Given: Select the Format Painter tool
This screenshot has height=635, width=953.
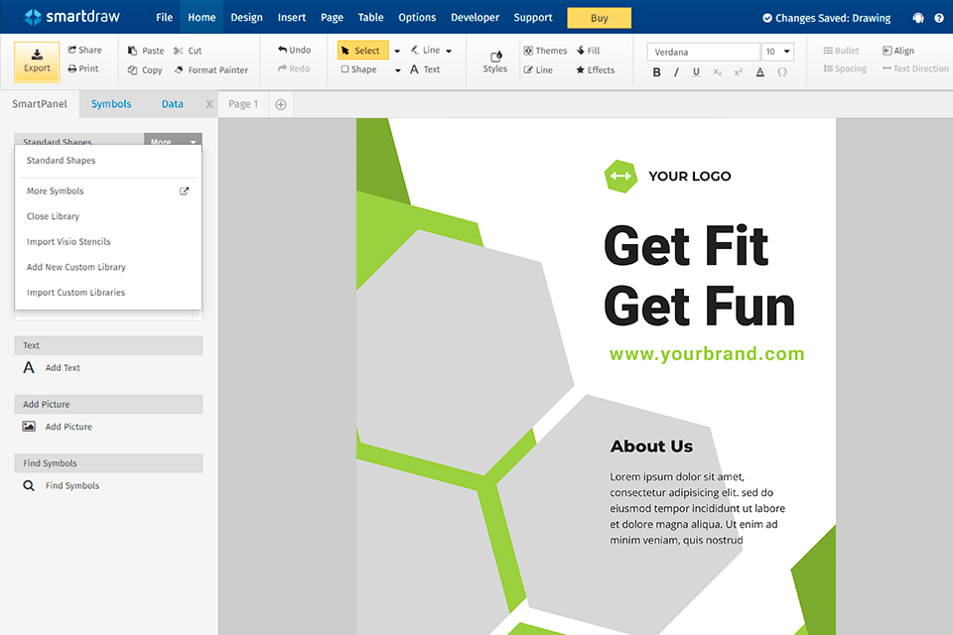Looking at the screenshot, I should pyautogui.click(x=210, y=70).
